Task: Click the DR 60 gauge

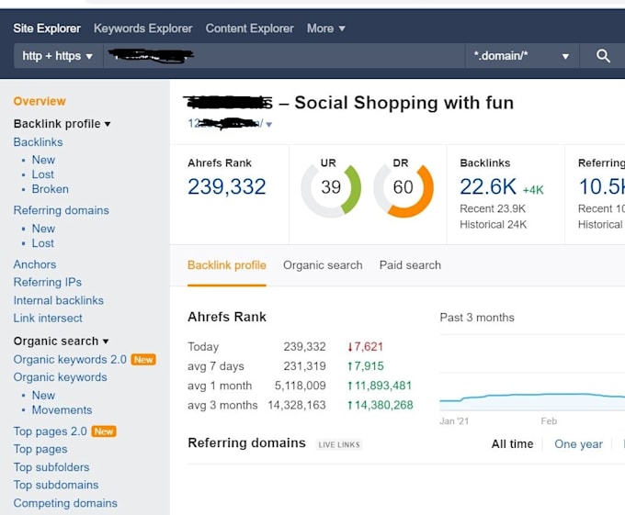Action: (x=403, y=188)
